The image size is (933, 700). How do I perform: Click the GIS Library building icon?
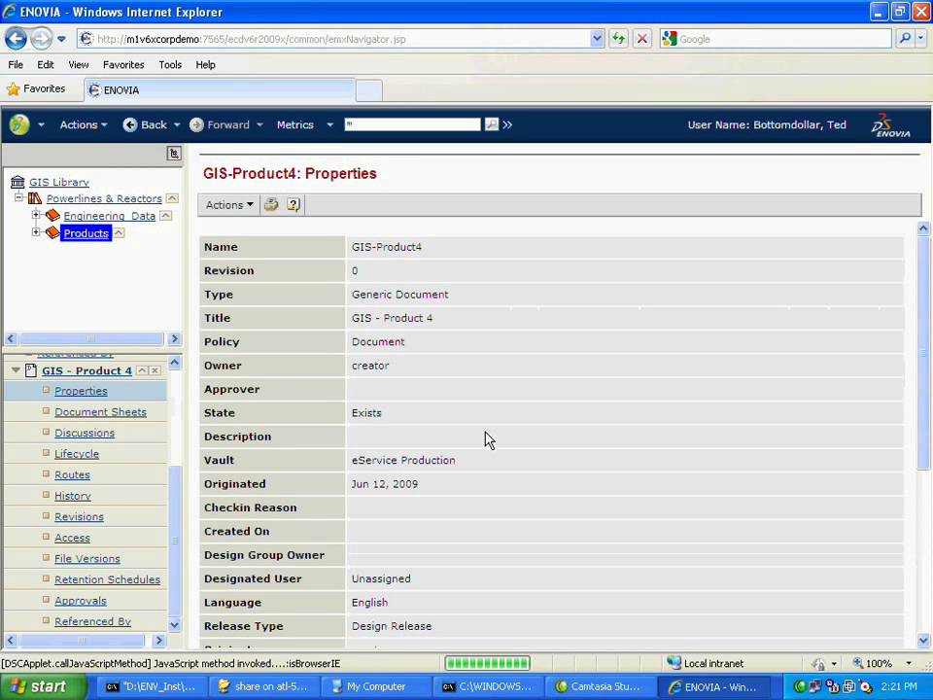pos(17,182)
